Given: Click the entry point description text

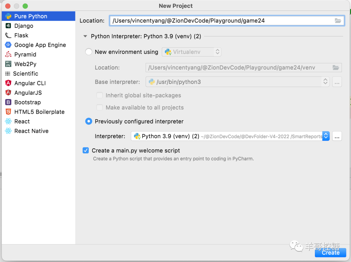Looking at the screenshot, I should click(174, 159).
